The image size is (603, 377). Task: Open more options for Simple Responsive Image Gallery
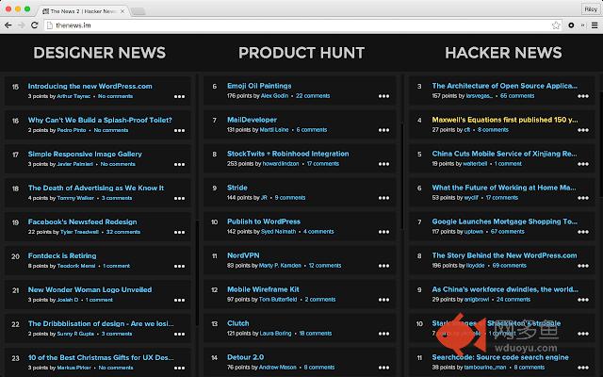(179, 164)
